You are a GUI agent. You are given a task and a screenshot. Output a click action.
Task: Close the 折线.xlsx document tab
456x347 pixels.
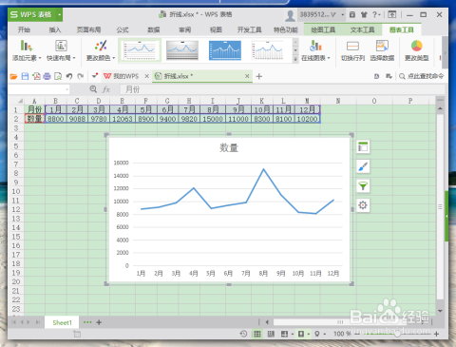247,76
